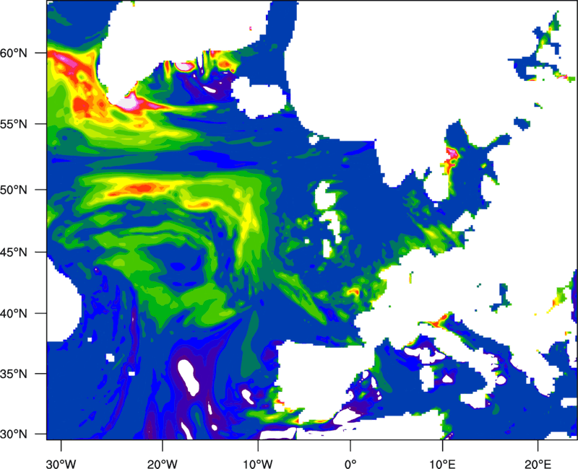
Task: Click the 60°N latitude label
Action: (x=14, y=53)
